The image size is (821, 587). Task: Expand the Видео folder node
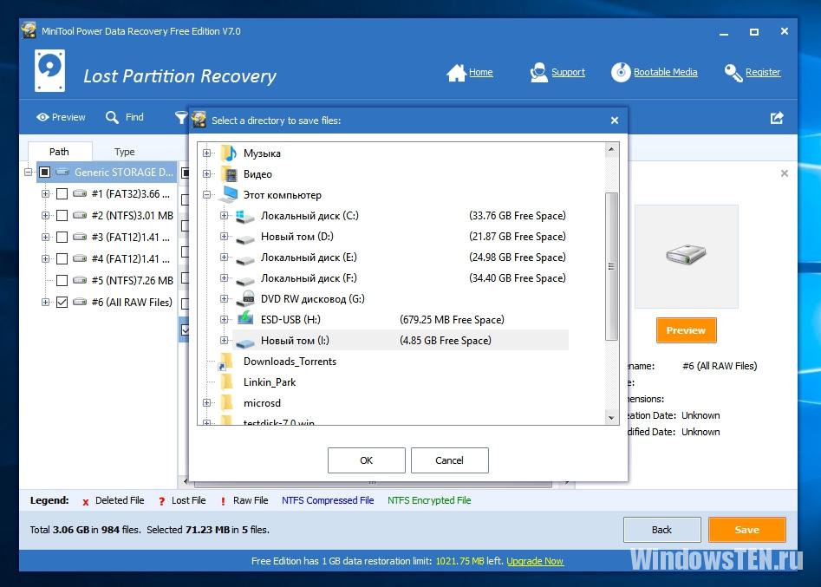pos(207,174)
